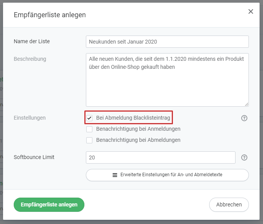Click the dialog title Empfängerliste anlegen
The height and width of the screenshot is (224, 263).
50,15
